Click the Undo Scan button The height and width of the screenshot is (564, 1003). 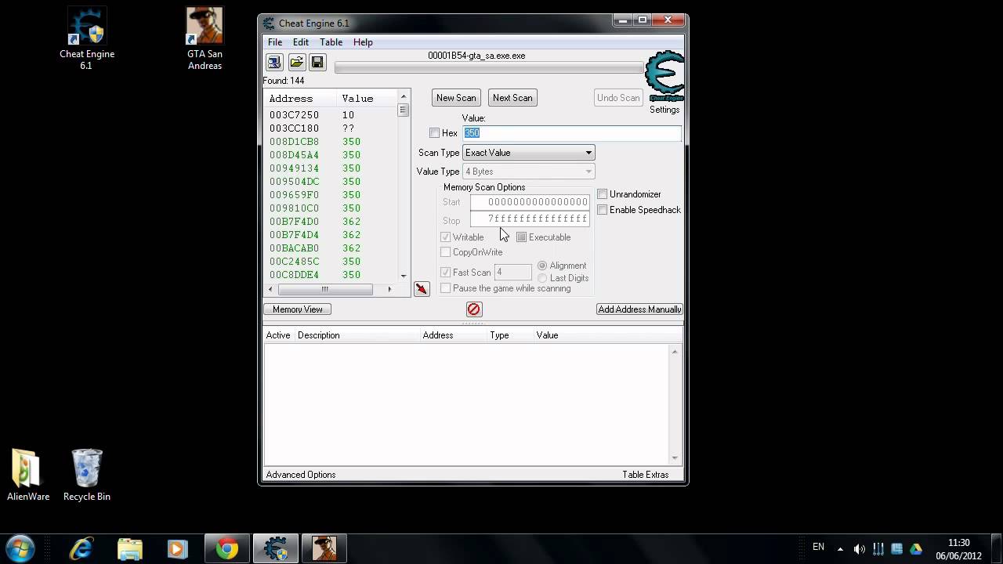(x=618, y=98)
